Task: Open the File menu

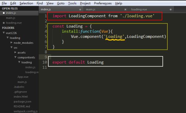Action: 4,3
